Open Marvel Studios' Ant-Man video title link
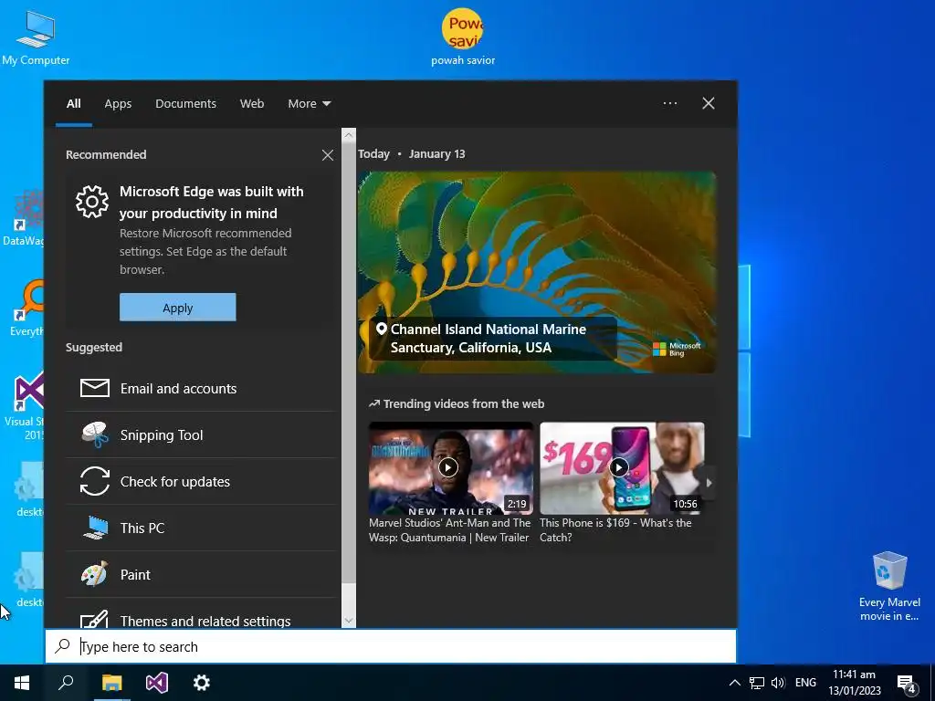The width and height of the screenshot is (935, 701). pos(449,530)
